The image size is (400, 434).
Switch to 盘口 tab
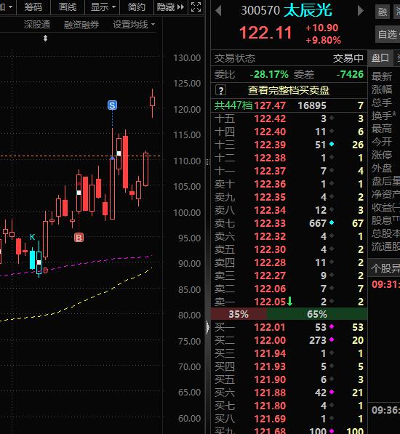[380, 58]
